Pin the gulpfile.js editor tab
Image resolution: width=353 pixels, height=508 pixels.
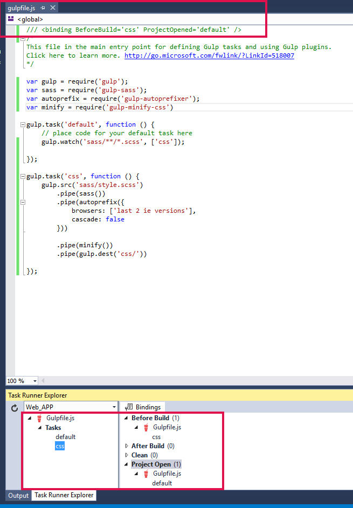pos(43,8)
